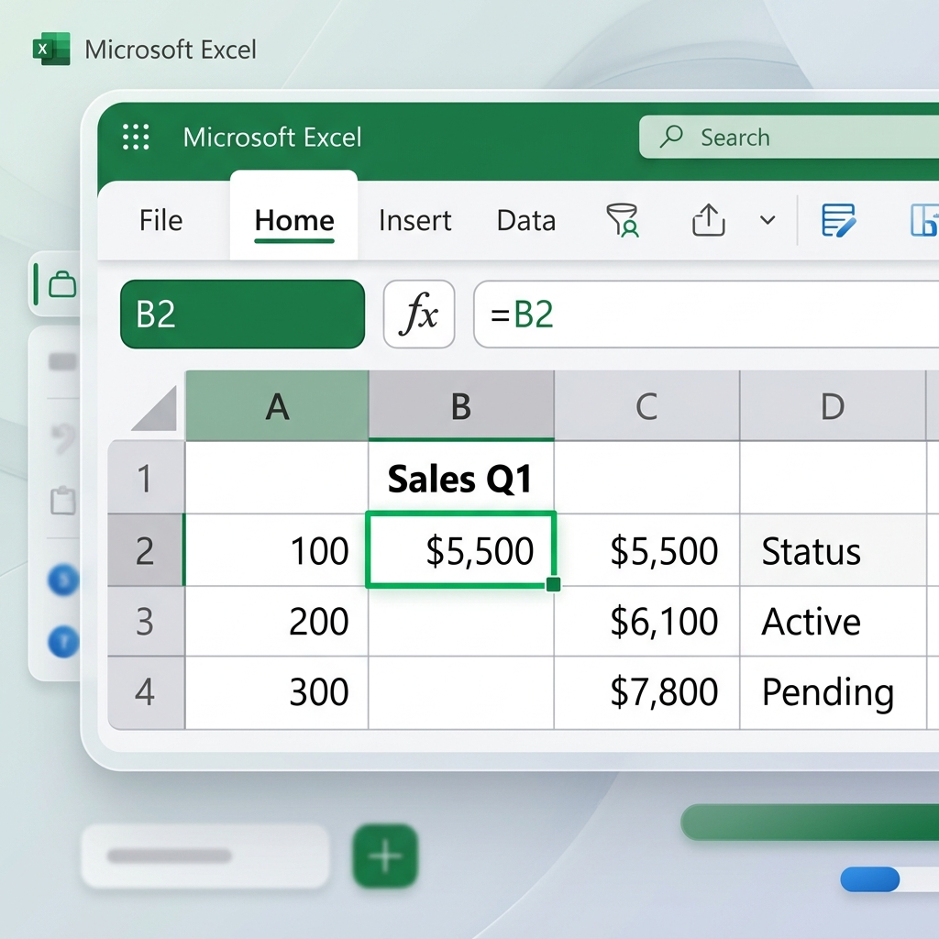Click the blurred sheet tab at bottom
Image resolution: width=939 pixels, height=939 pixels.
click(205, 856)
